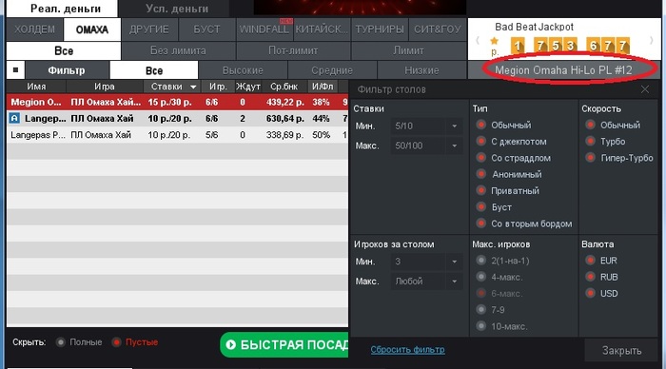
Task: Toggle hide Полные tables option
Action: pos(61,342)
